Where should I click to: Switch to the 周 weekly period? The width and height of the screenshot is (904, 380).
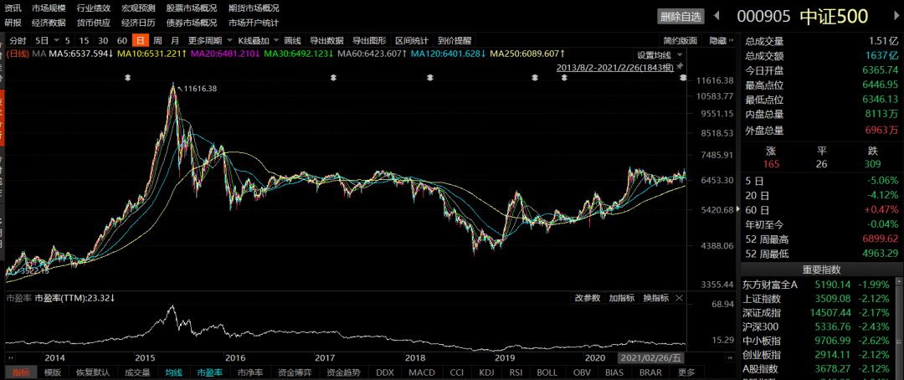click(x=157, y=40)
